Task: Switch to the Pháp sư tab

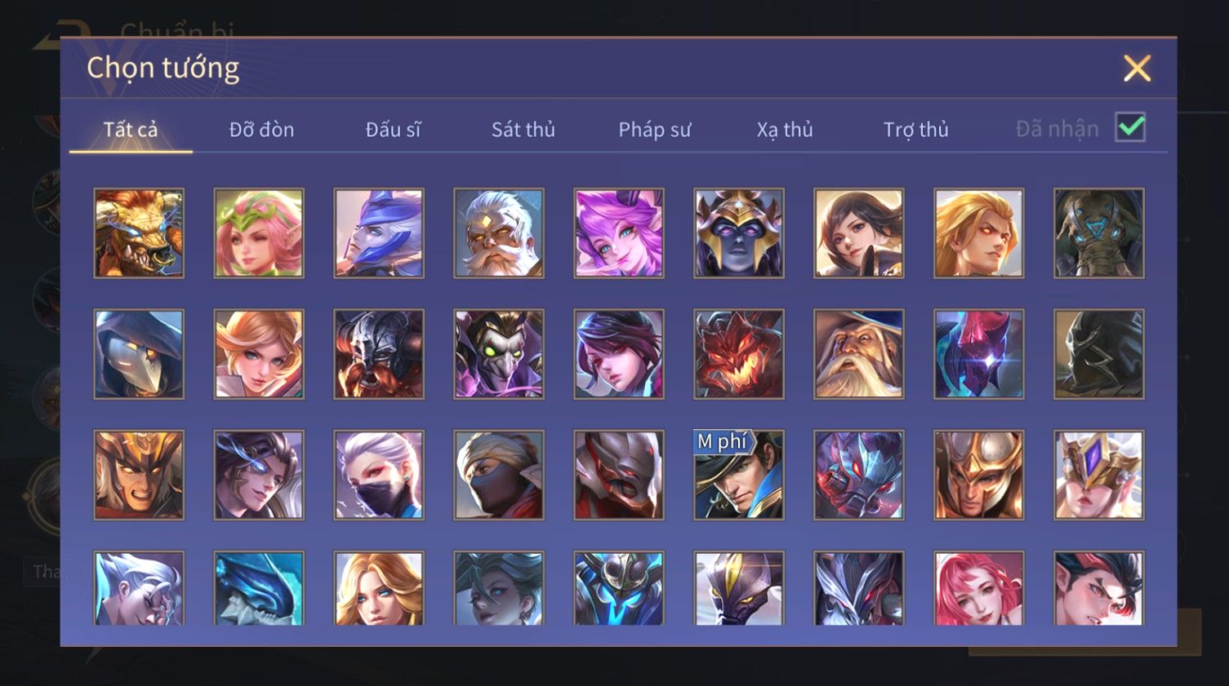Action: (654, 130)
